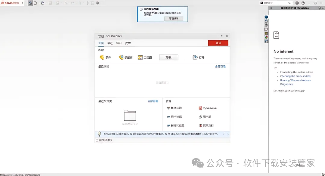Open the Appearances color-ball tab icon
The height and width of the screenshot is (176, 325).
pos(266,37)
